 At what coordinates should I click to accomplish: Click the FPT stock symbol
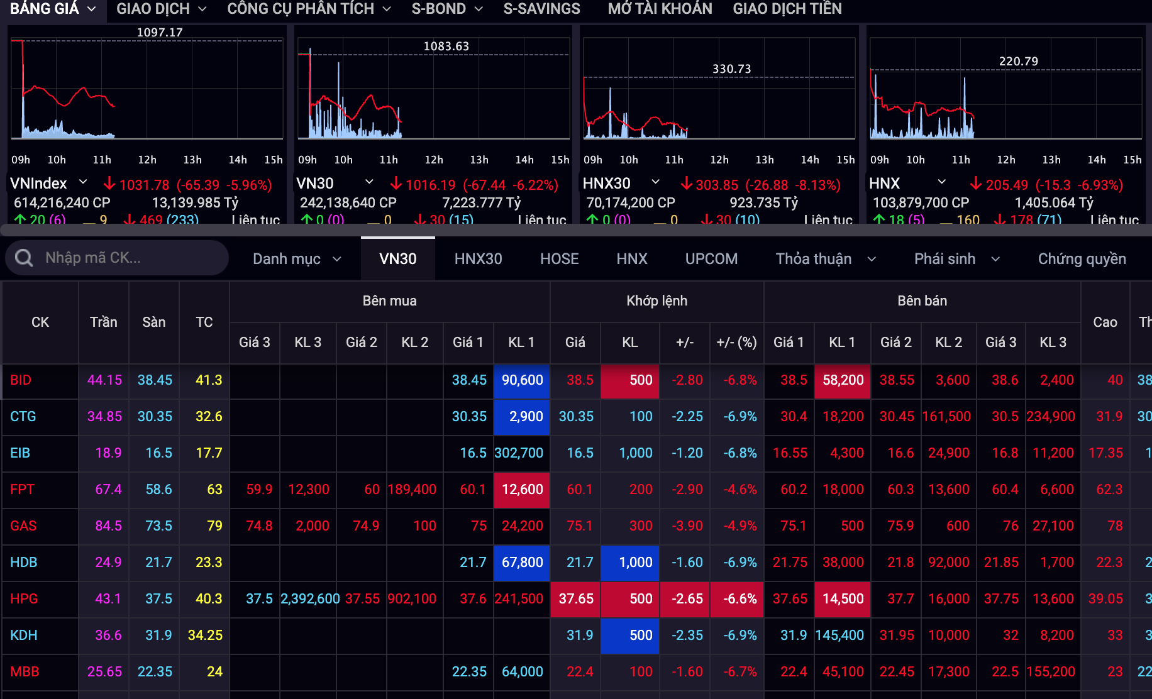click(23, 489)
